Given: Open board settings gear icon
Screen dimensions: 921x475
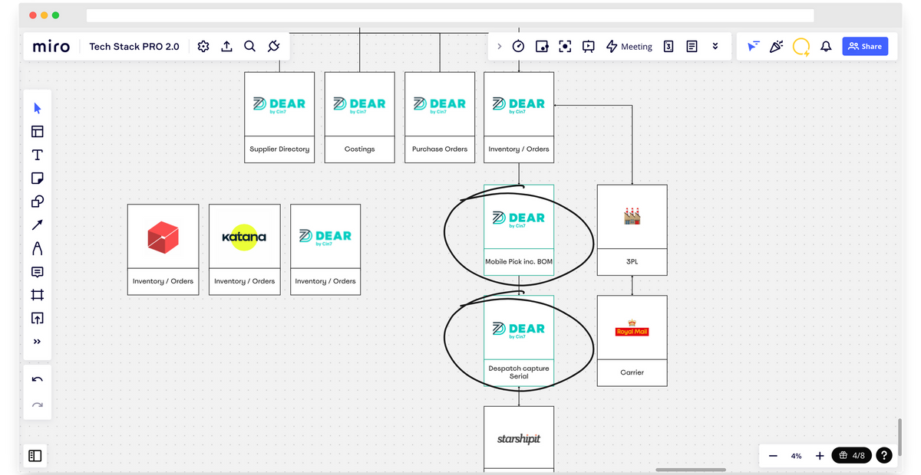Looking at the screenshot, I should pos(203,46).
